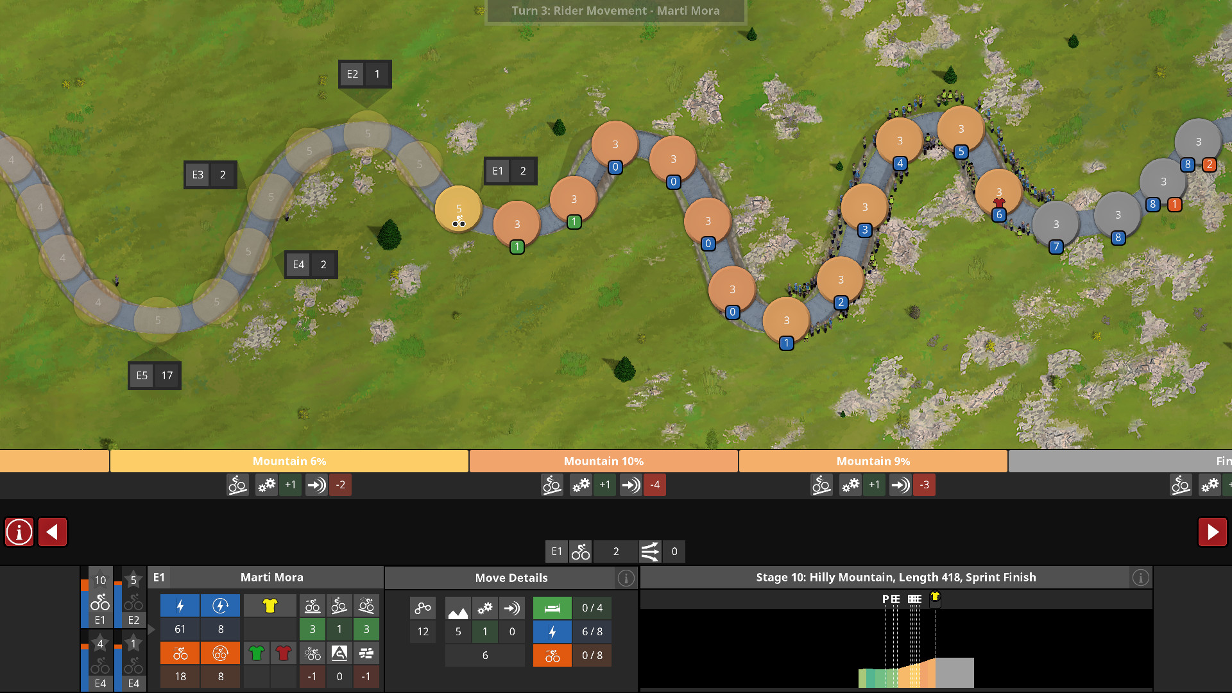Go back with the red left arrow
This screenshot has width=1232, height=693.
[x=53, y=532]
